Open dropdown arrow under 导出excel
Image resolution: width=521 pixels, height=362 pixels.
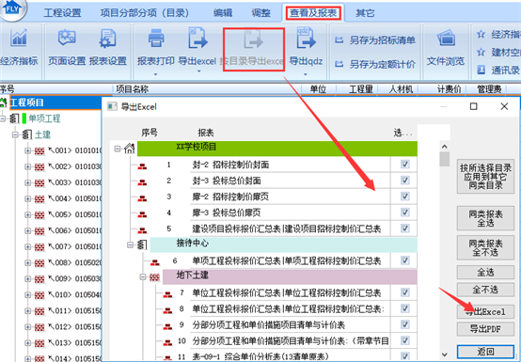198,71
